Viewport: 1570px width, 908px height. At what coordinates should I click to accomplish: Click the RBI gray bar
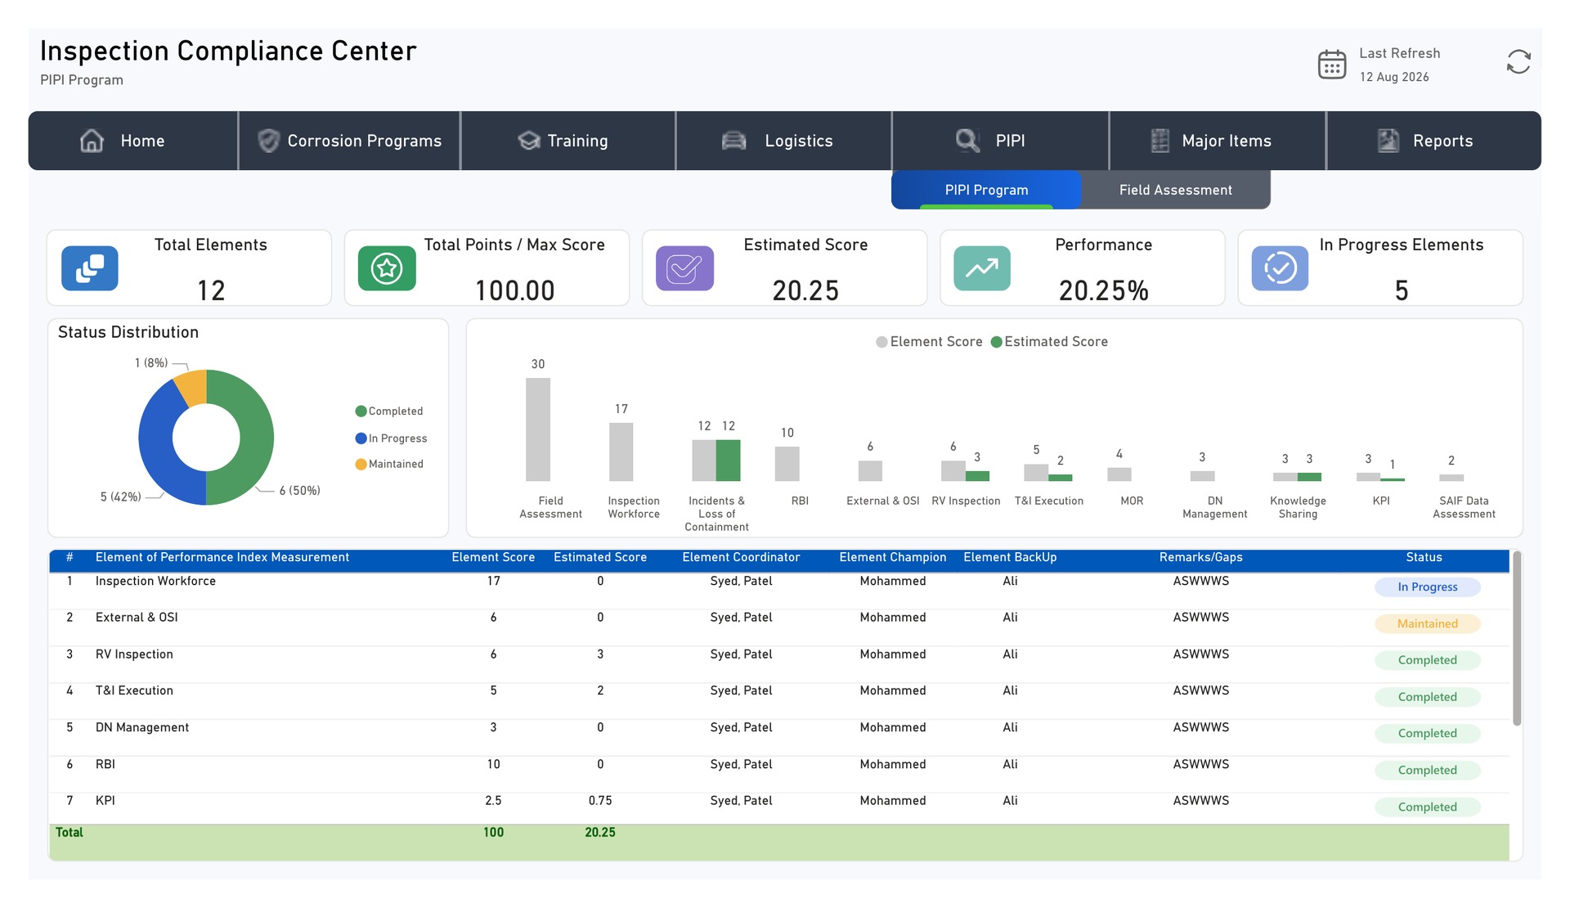(x=787, y=464)
